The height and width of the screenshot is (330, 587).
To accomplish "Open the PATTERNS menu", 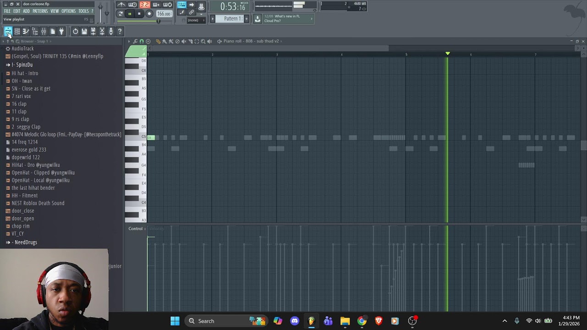I will pos(40,11).
